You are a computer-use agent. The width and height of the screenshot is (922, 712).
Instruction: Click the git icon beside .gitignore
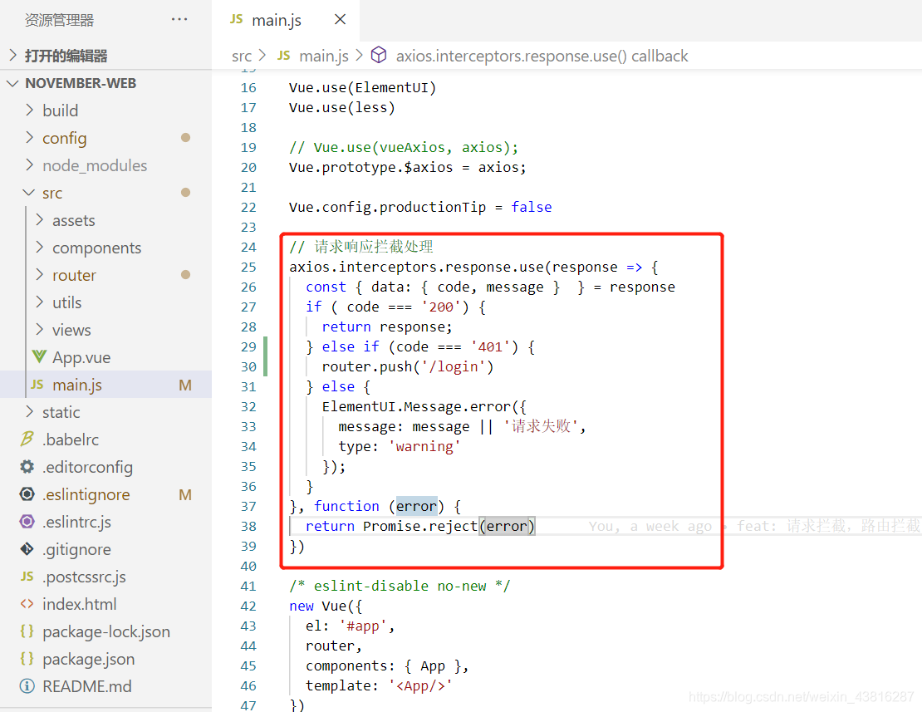click(x=27, y=548)
